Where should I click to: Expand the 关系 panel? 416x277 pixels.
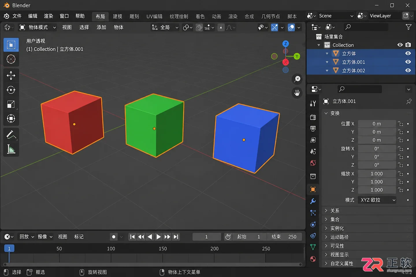(x=367, y=211)
